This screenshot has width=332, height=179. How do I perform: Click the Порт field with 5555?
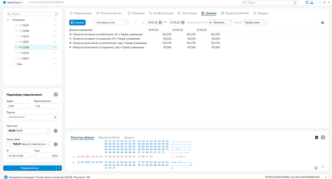pyautogui.click(x=46, y=156)
